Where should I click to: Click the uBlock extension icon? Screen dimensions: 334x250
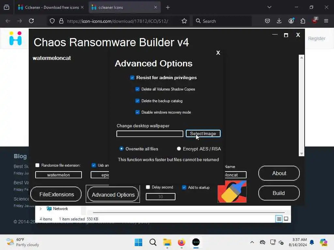315,21
